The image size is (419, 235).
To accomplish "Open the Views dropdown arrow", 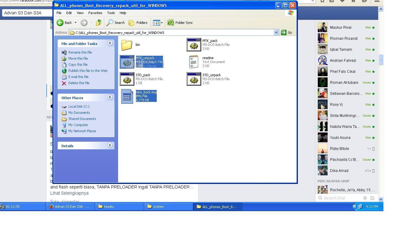I will 162,23.
